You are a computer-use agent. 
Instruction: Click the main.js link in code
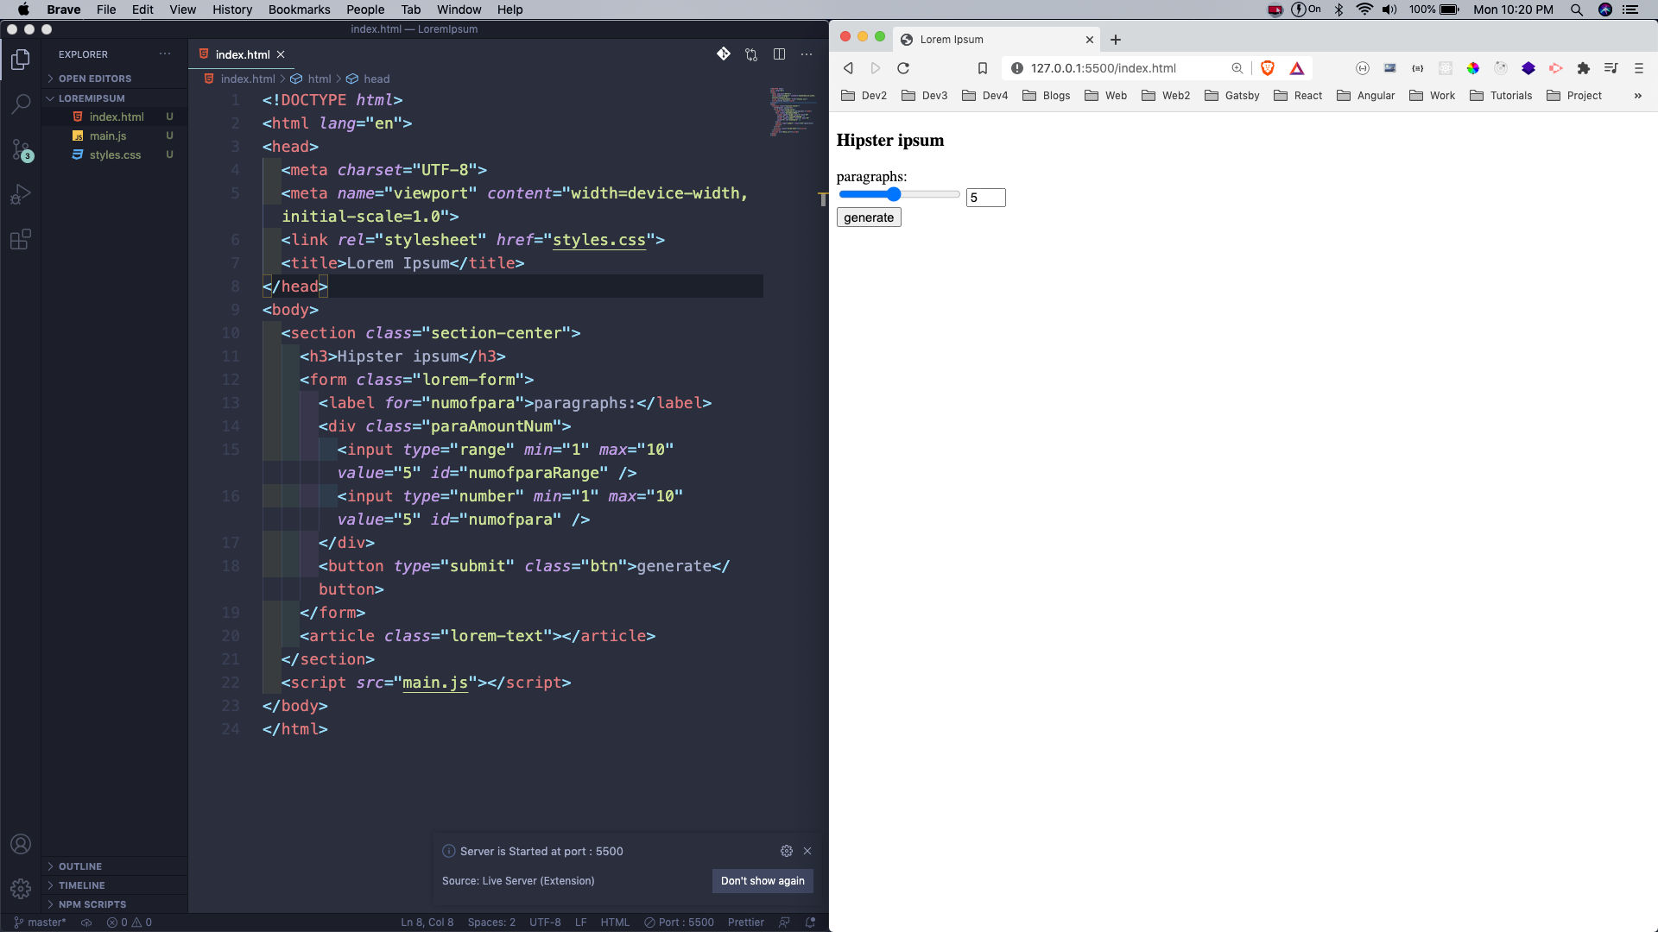pyautogui.click(x=435, y=683)
